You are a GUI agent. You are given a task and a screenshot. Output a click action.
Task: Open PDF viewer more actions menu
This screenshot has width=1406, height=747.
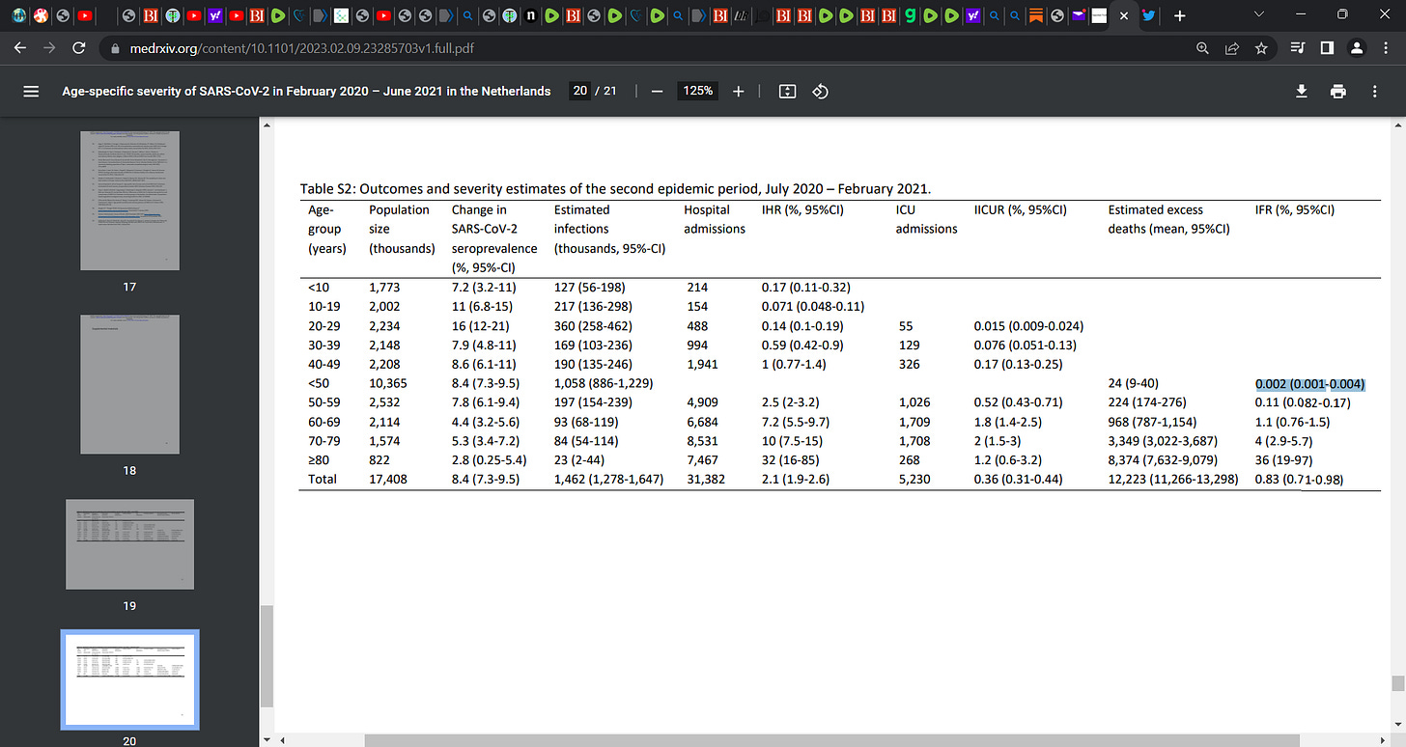(x=1375, y=91)
